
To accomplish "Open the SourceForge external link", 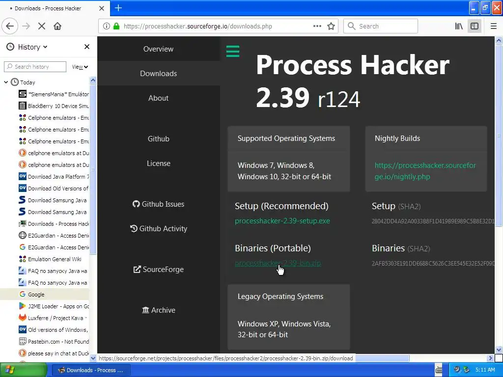I will pyautogui.click(x=159, y=269).
